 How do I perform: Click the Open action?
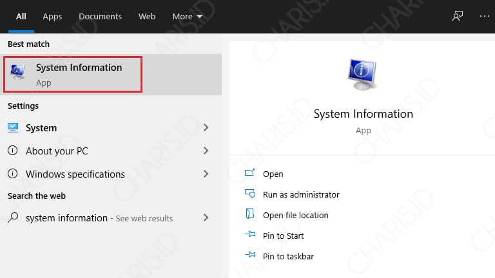(x=273, y=174)
